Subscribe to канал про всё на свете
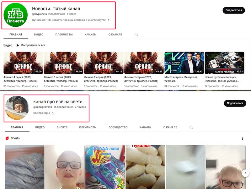This screenshot has width=251, height=189. pyautogui.click(x=235, y=103)
